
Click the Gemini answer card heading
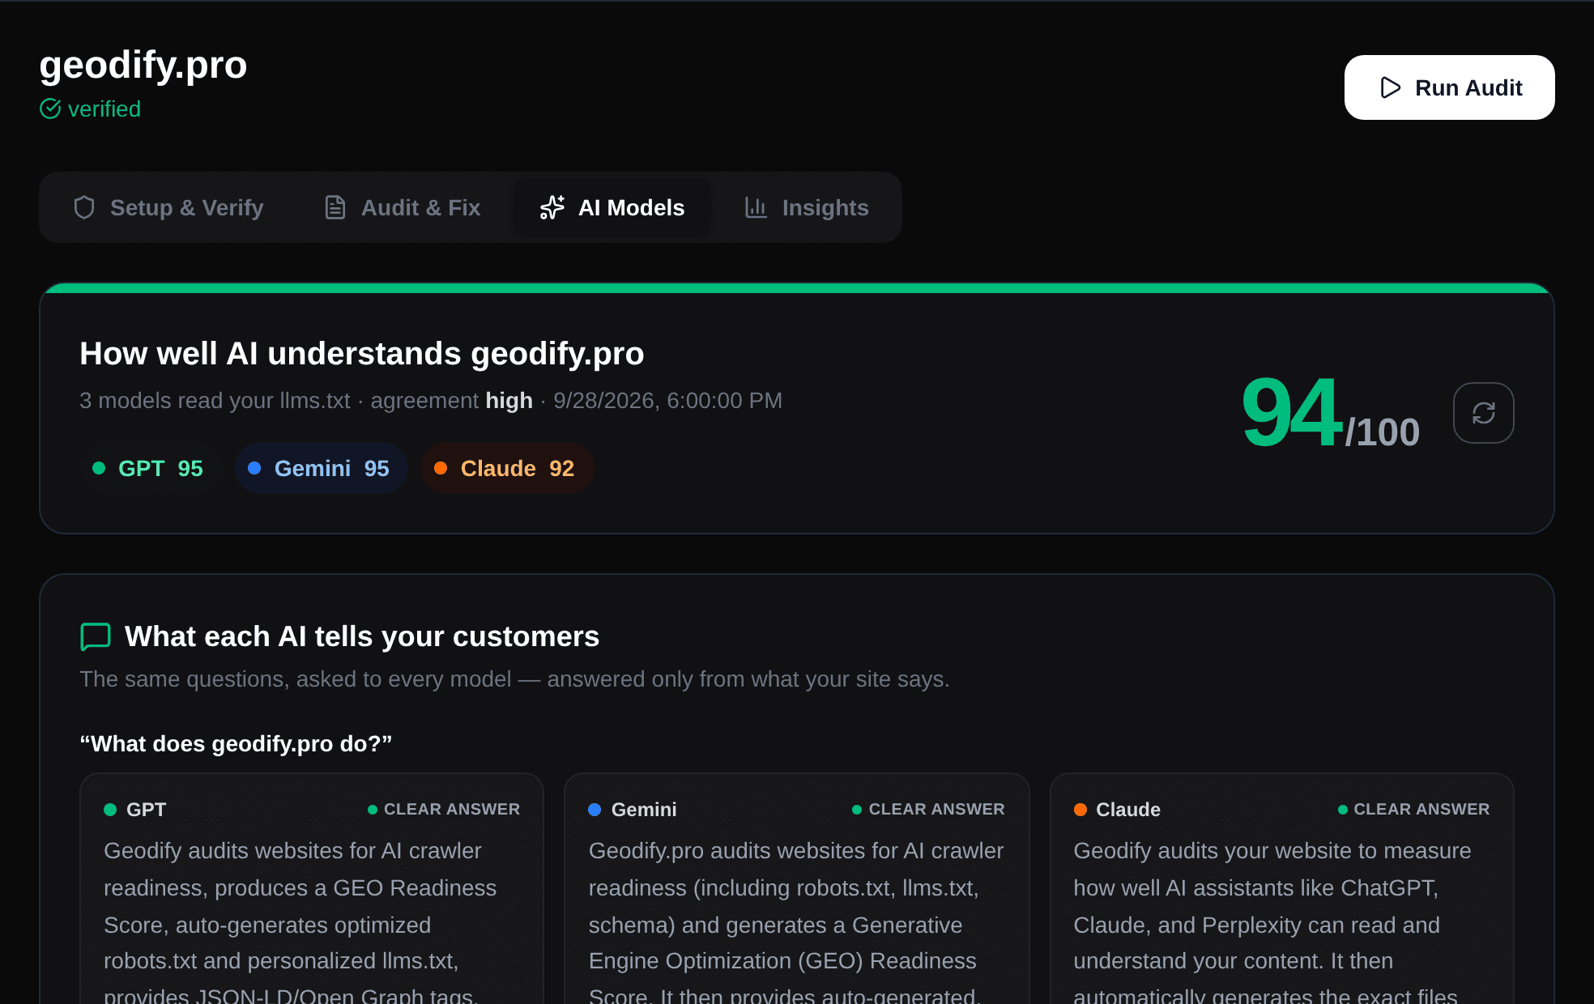point(644,810)
